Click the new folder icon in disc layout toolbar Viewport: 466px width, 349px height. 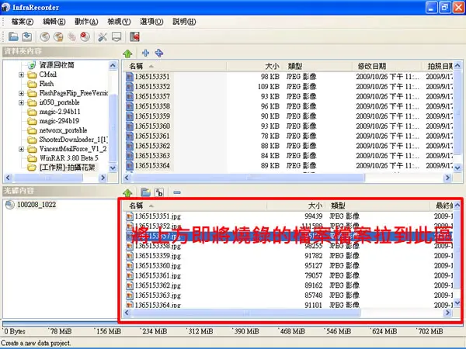point(145,192)
